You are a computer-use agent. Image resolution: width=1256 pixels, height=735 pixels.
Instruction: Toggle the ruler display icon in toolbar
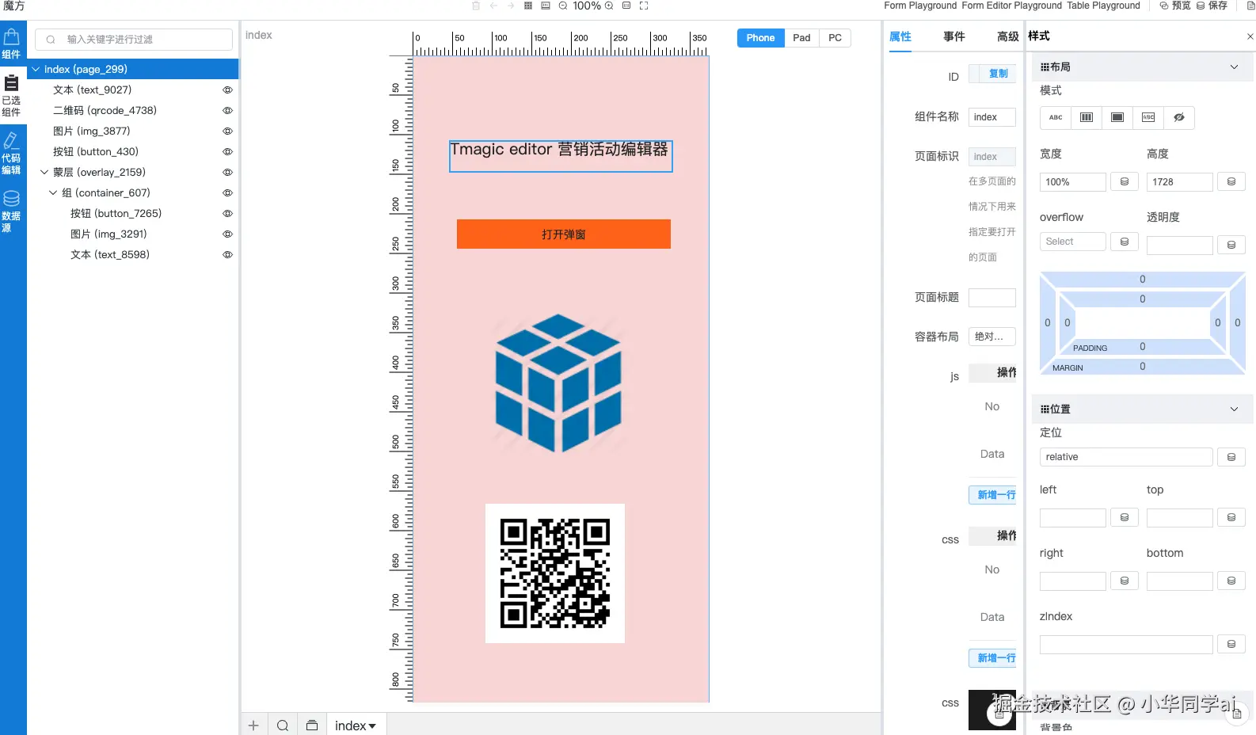coord(546,6)
